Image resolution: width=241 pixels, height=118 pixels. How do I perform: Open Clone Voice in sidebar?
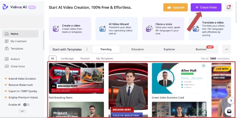click(x=18, y=66)
